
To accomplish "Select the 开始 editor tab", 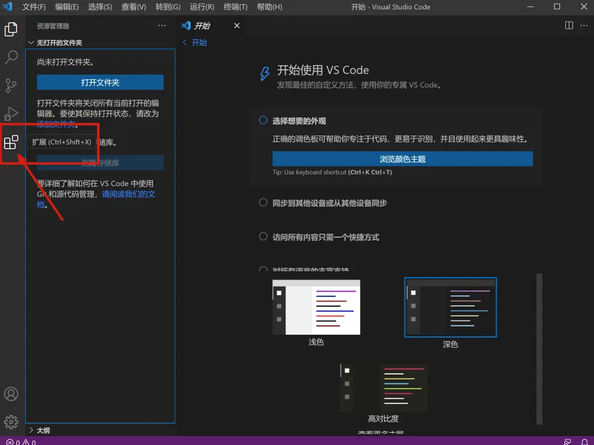I will [211, 25].
